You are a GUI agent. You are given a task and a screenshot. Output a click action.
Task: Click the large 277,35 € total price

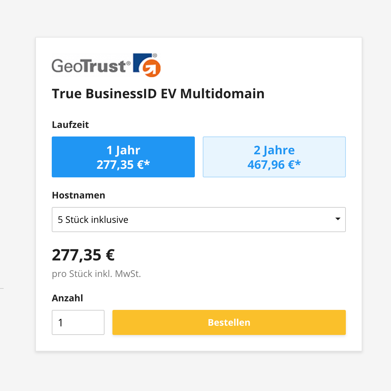[83, 255]
